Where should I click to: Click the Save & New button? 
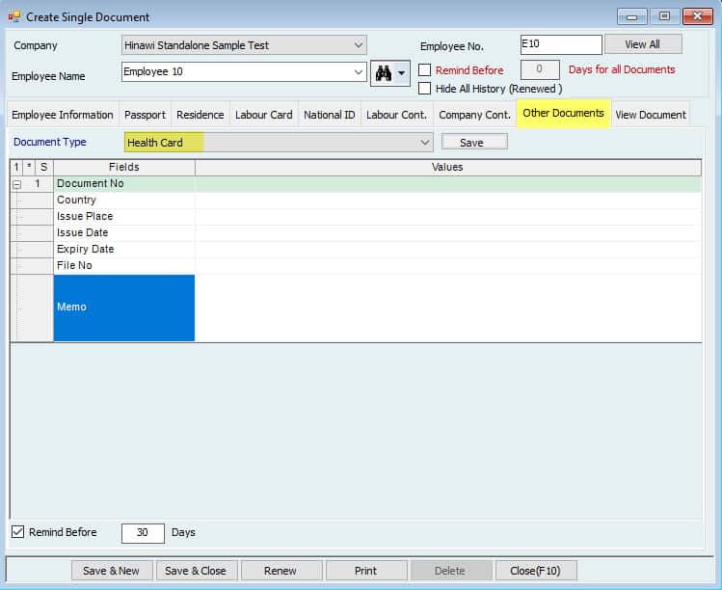click(x=111, y=571)
